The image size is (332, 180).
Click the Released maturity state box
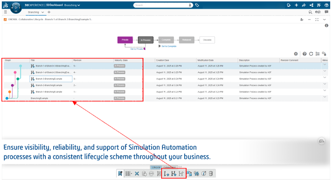pyautogui.click(x=187, y=40)
